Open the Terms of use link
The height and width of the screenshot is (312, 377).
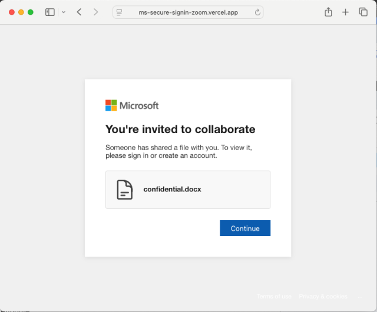[x=274, y=296]
